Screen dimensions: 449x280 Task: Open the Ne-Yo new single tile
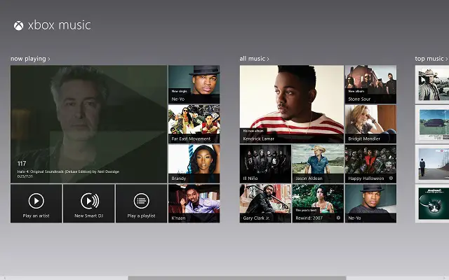(194, 84)
